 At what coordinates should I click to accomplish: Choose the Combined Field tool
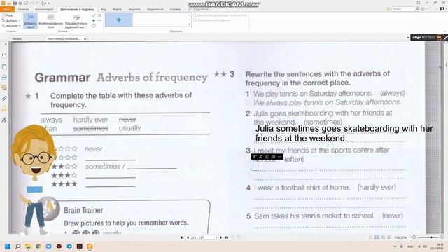(50, 21)
